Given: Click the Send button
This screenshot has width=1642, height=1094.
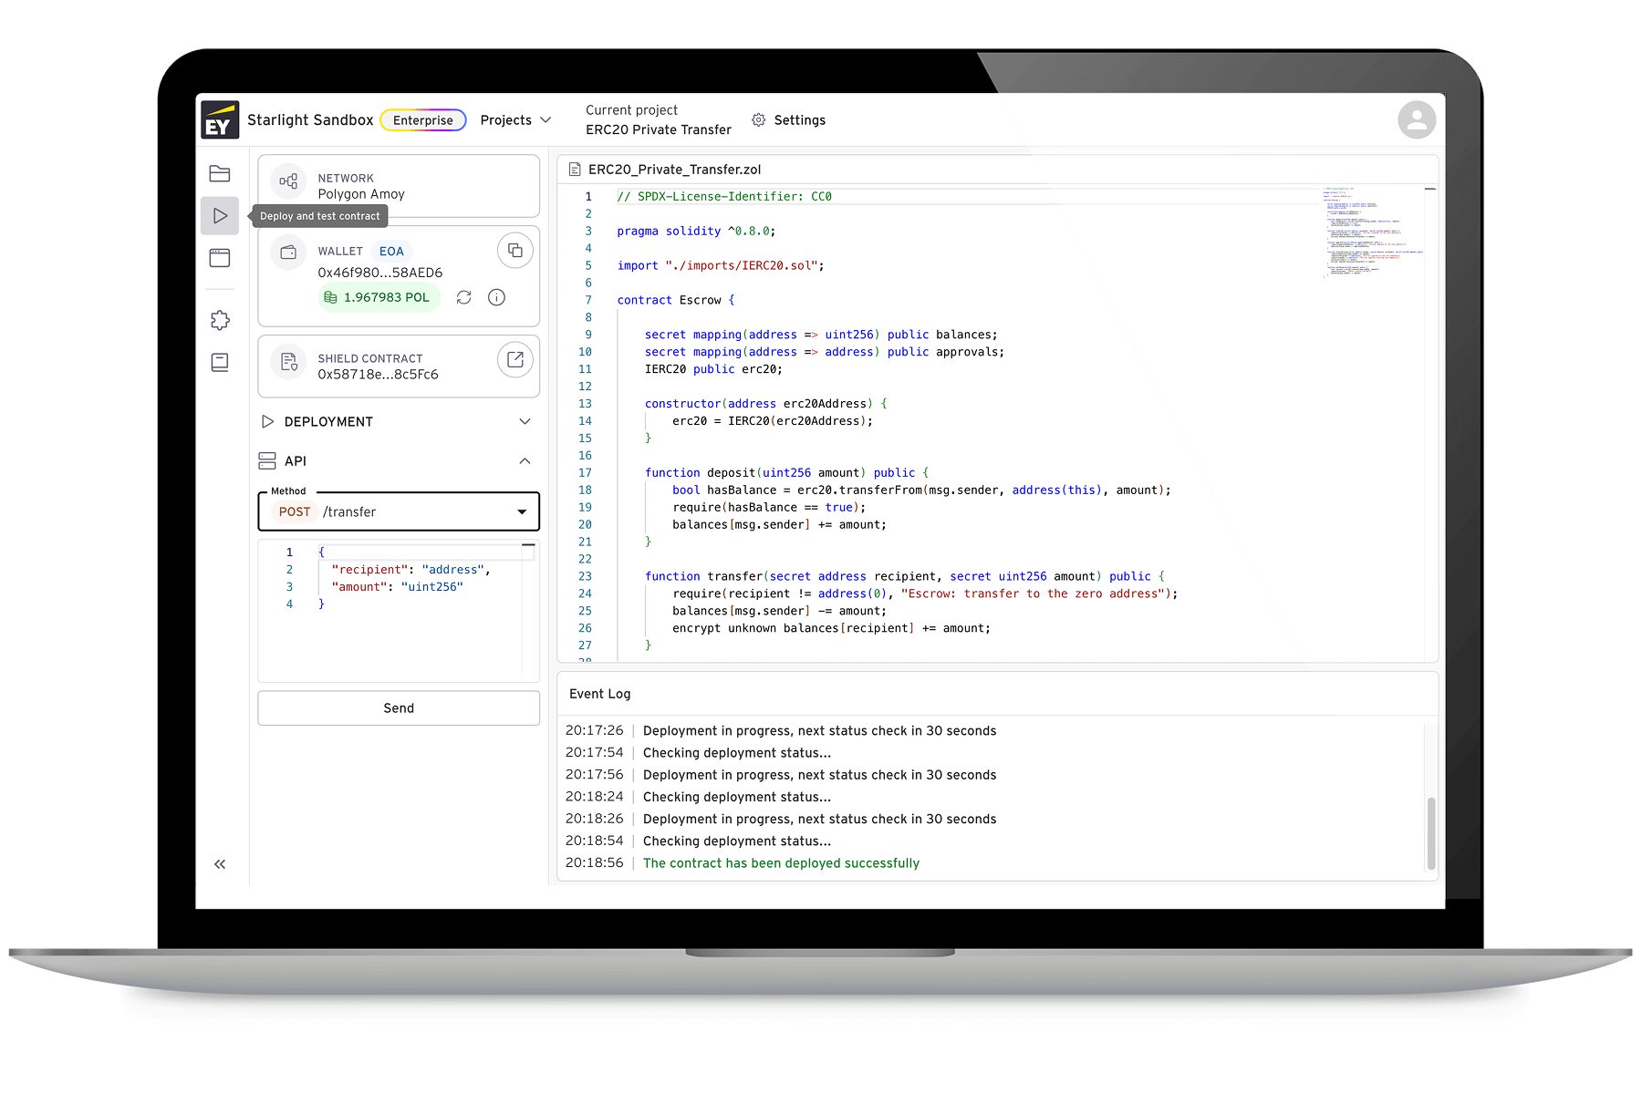Looking at the screenshot, I should [399, 708].
